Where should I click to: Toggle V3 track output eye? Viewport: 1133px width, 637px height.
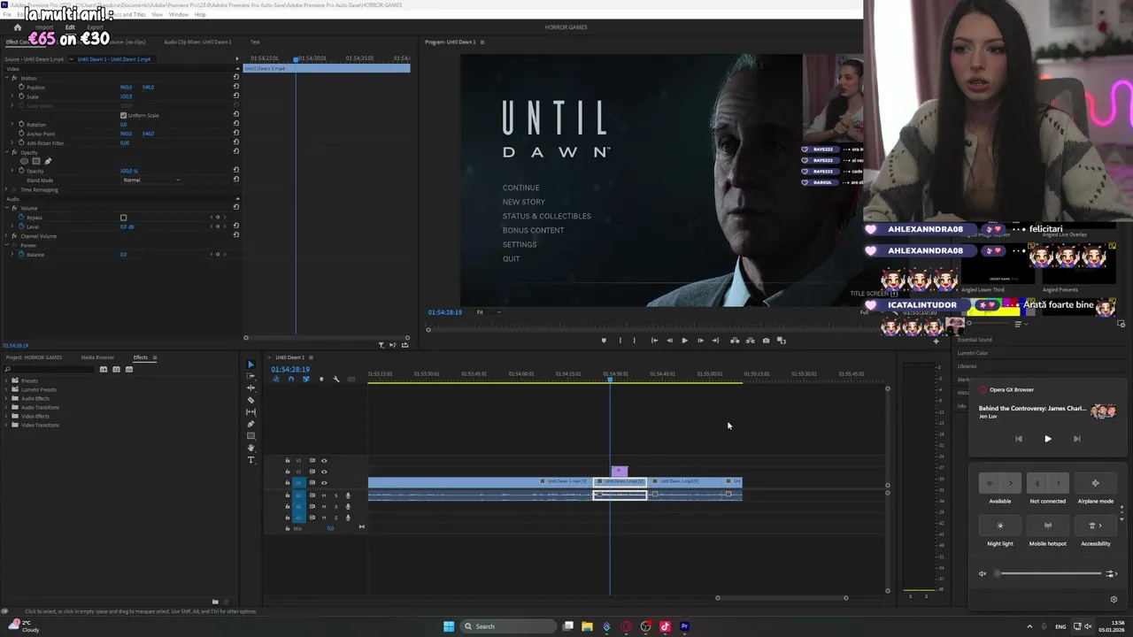tap(324, 460)
